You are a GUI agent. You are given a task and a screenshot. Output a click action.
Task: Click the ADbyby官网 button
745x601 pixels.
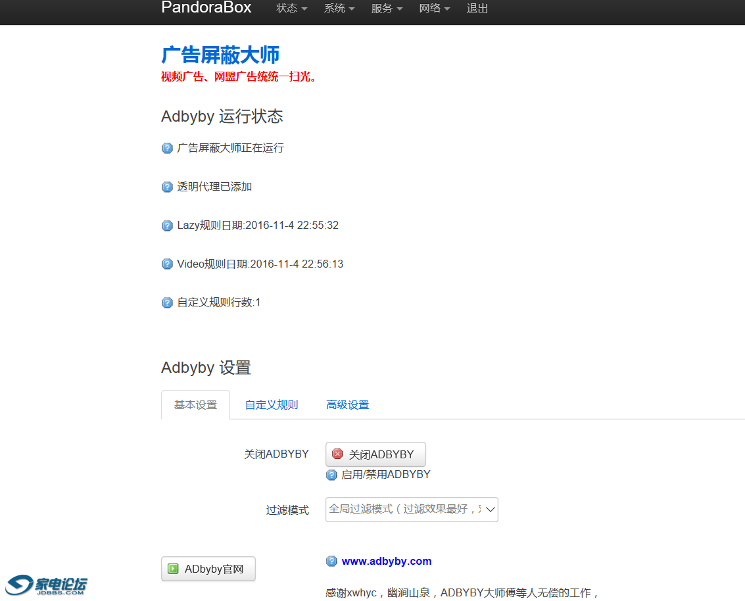pos(208,569)
